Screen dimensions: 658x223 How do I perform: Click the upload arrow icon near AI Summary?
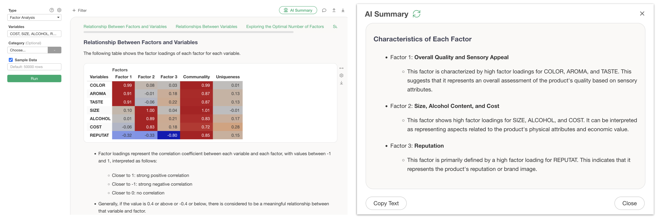click(334, 10)
